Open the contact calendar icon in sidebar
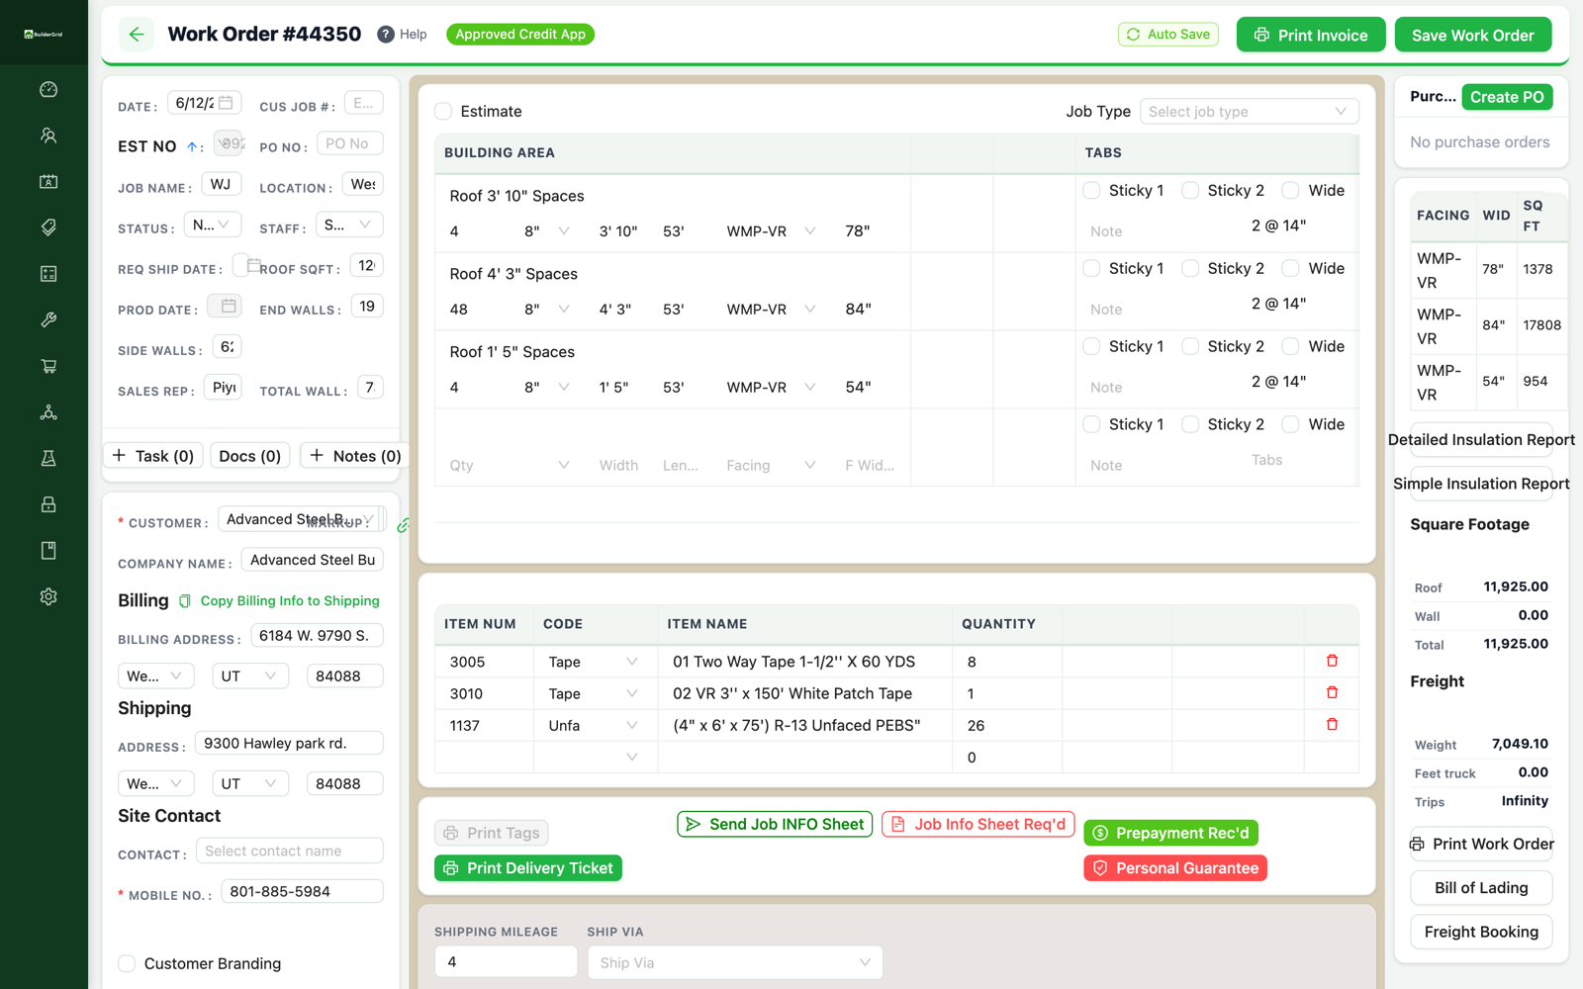This screenshot has height=989, width=1583. click(x=48, y=182)
